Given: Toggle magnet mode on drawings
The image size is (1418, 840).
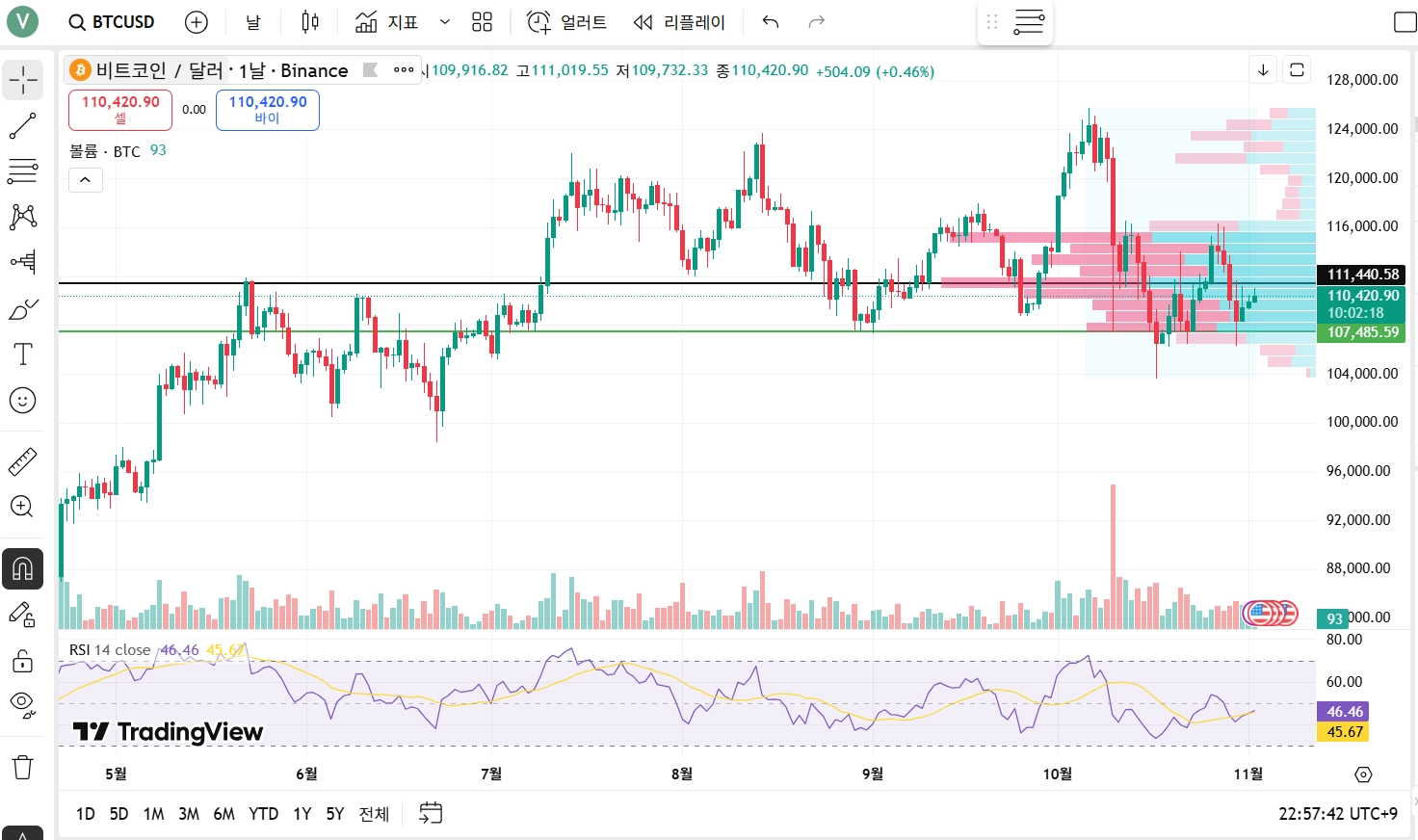Looking at the screenshot, I should (x=23, y=569).
